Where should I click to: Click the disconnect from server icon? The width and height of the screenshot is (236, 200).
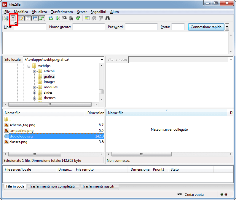point(71,18)
